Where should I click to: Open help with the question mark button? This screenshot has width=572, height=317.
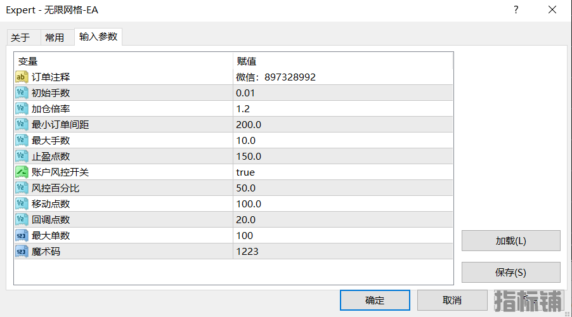tap(516, 10)
